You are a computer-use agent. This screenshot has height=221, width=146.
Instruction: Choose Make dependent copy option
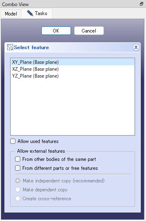(17, 190)
